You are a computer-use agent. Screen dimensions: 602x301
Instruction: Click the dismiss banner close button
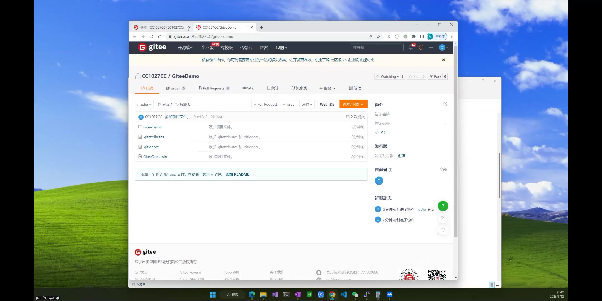pyautogui.click(x=443, y=60)
